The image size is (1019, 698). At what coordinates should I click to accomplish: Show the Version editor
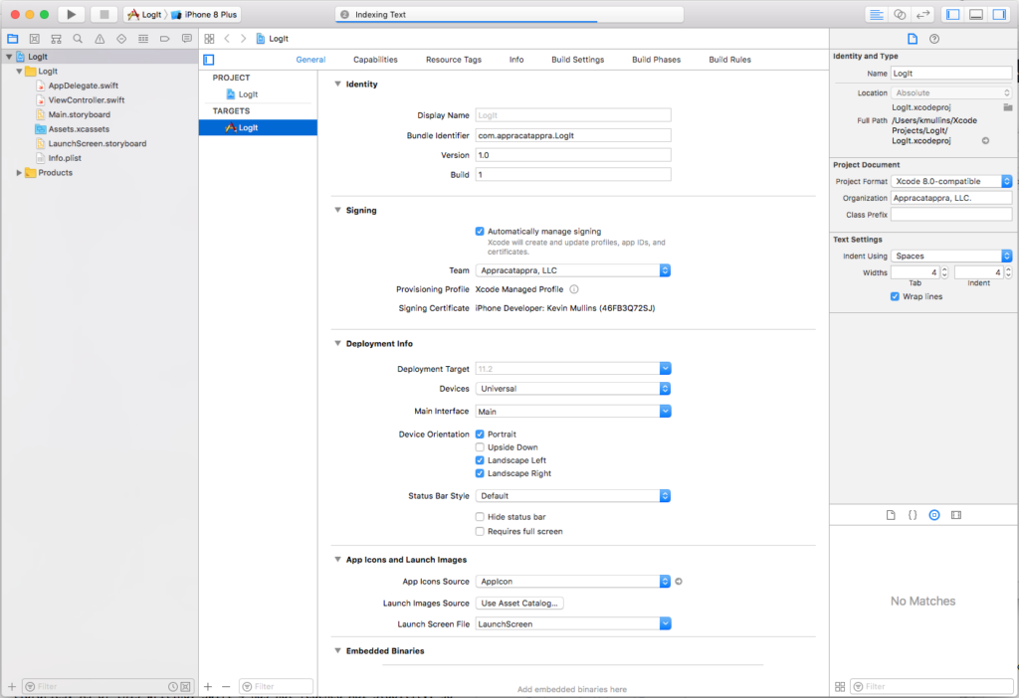(x=922, y=13)
